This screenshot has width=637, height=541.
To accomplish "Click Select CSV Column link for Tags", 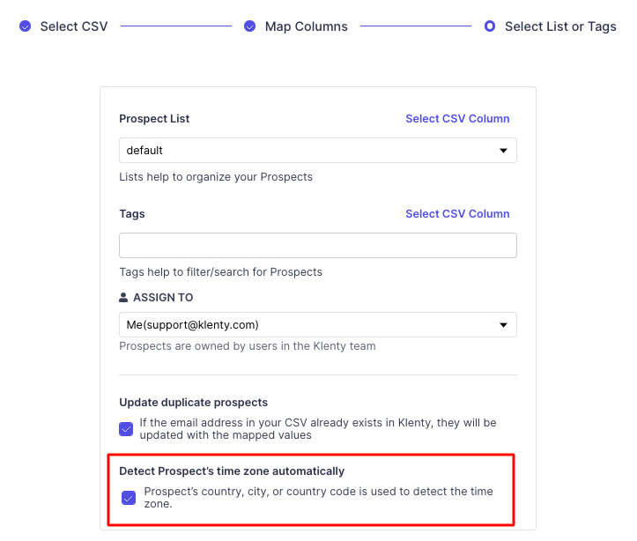I will tap(457, 213).
